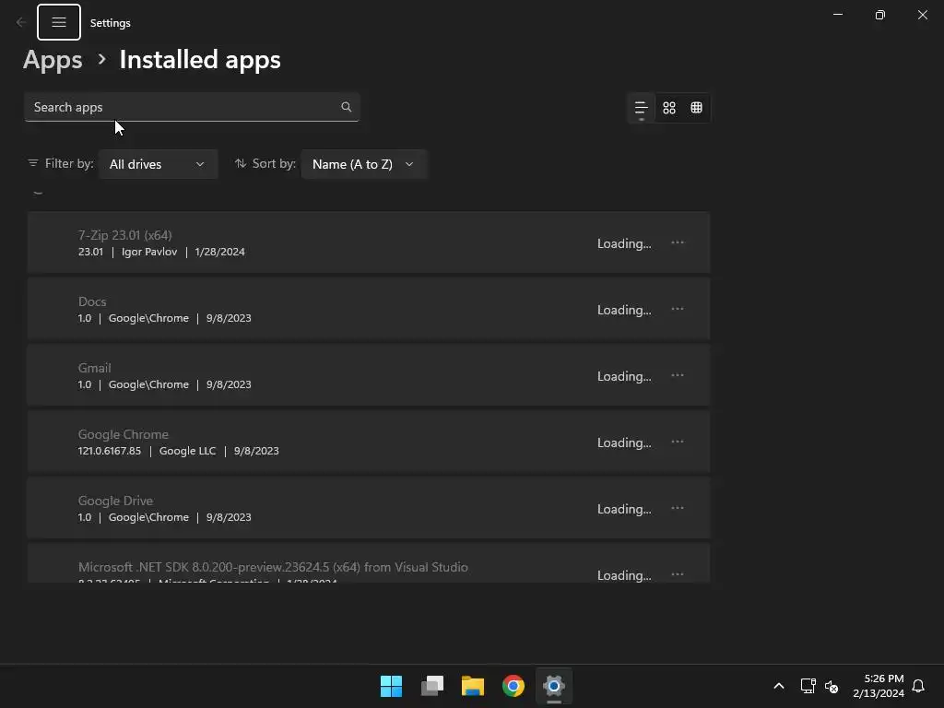Click the Sort by label
The height and width of the screenshot is (708, 944).
point(274,164)
